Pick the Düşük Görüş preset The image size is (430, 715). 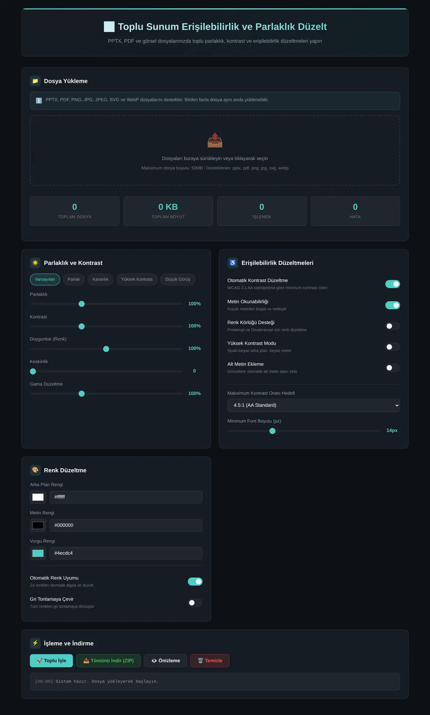(178, 279)
